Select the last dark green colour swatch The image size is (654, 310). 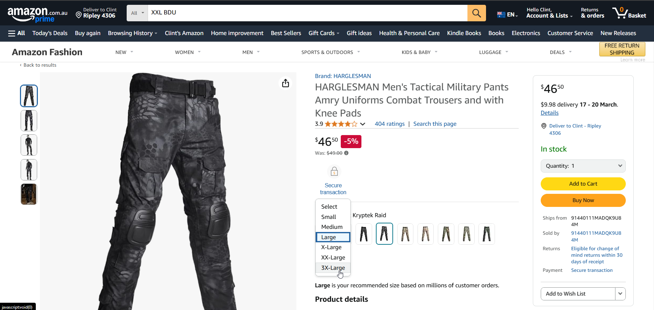click(487, 234)
